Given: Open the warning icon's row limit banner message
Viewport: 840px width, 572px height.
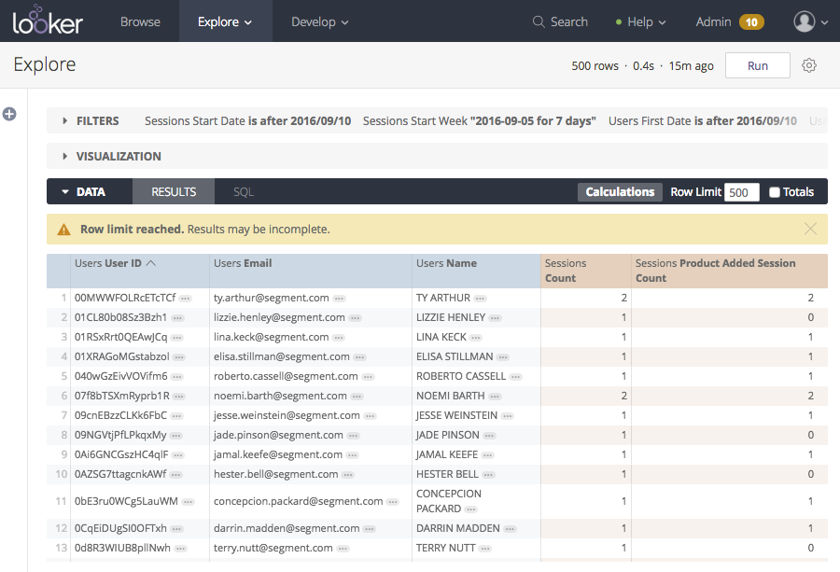Looking at the screenshot, I should click(x=63, y=228).
